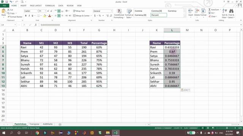Switch to the PAGE LAYOUT tab
Image resolution: width=243 pixels, height=136 pixels.
pos(36,6)
